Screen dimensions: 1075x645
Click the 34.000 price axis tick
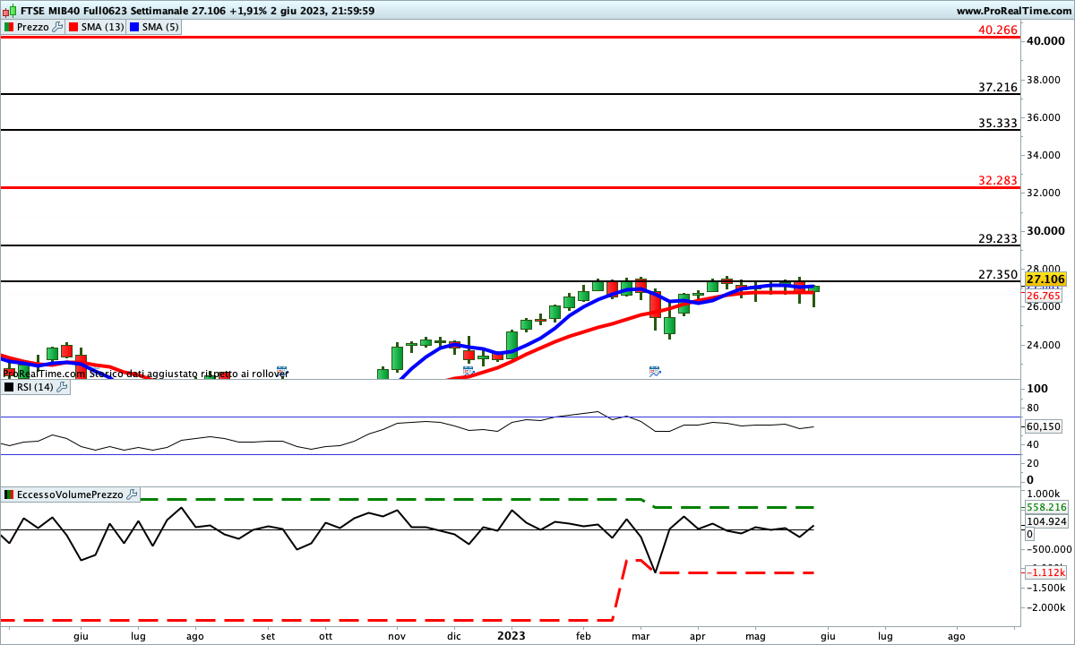coord(1045,155)
